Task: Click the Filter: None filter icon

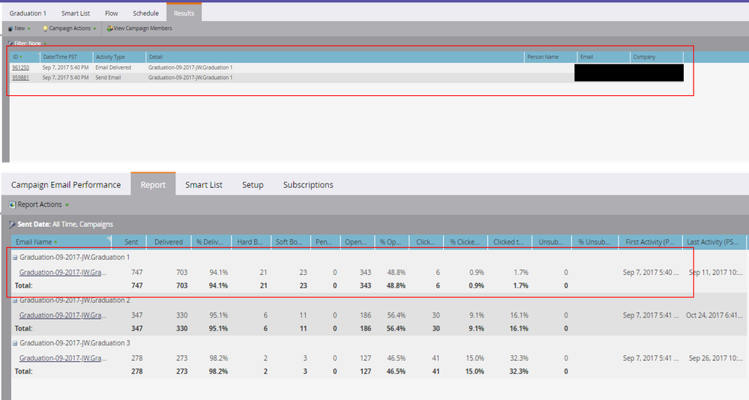Action: coord(10,43)
